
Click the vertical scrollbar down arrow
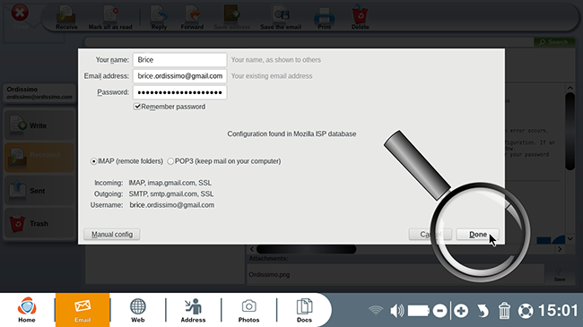570,238
